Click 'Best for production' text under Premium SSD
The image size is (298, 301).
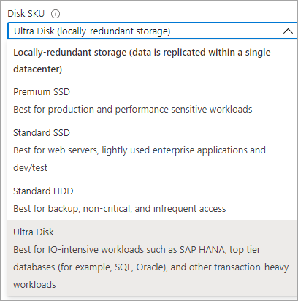point(53,110)
